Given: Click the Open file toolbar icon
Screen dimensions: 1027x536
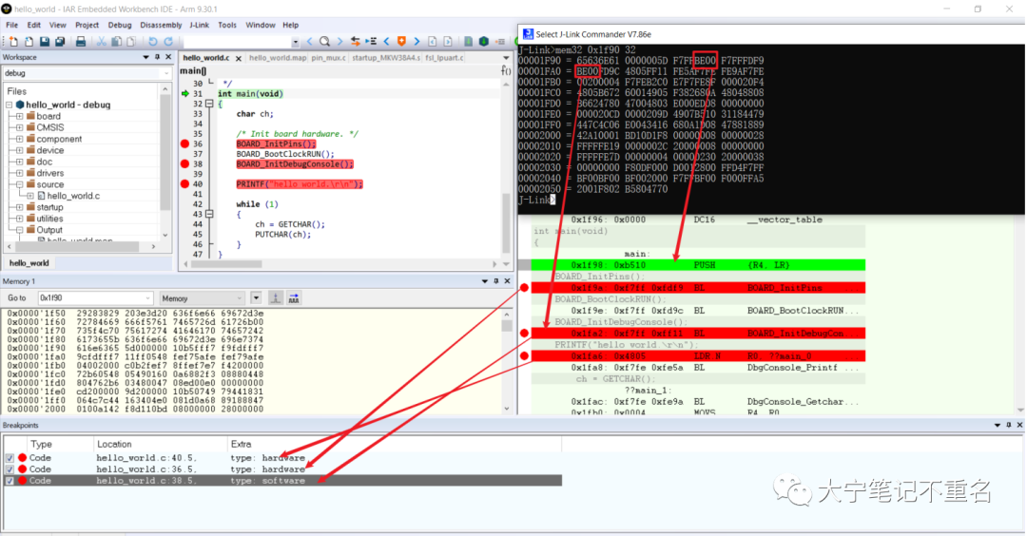Looking at the screenshot, I should coord(29,41).
